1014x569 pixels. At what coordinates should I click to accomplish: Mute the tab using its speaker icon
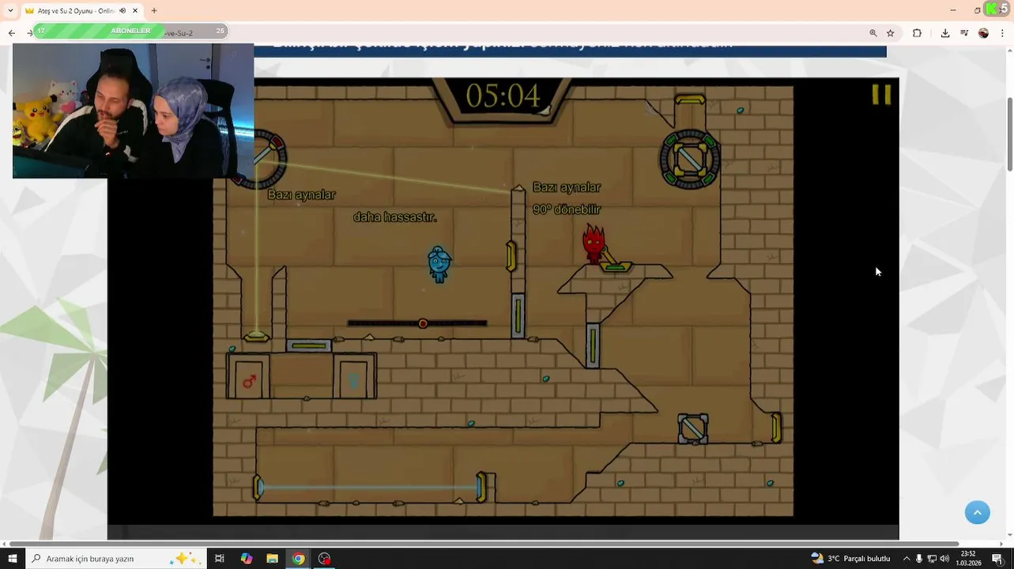[x=123, y=11]
